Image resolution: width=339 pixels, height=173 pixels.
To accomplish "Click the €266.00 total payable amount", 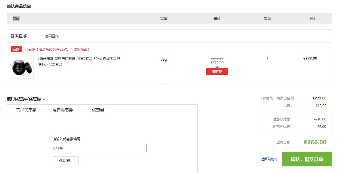I will tap(315, 142).
